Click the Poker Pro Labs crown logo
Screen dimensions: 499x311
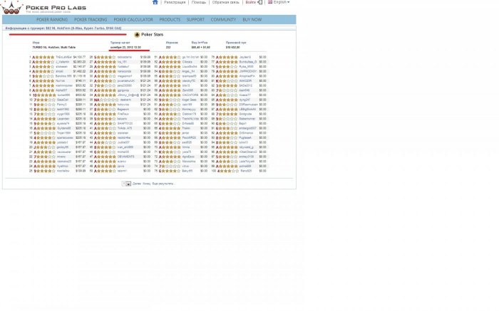[x=11, y=8]
